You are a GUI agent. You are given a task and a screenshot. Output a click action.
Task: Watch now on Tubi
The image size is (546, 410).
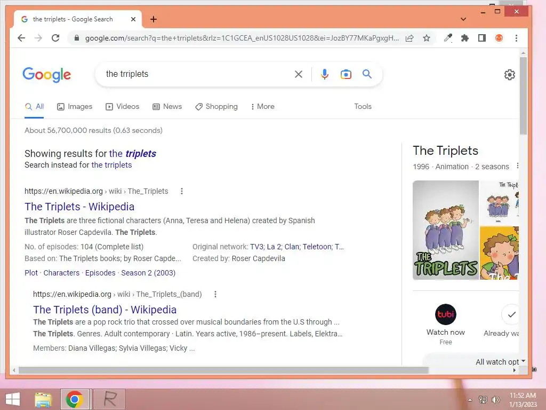point(446,324)
